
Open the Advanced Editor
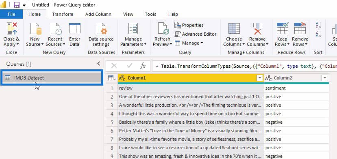point(196,34)
